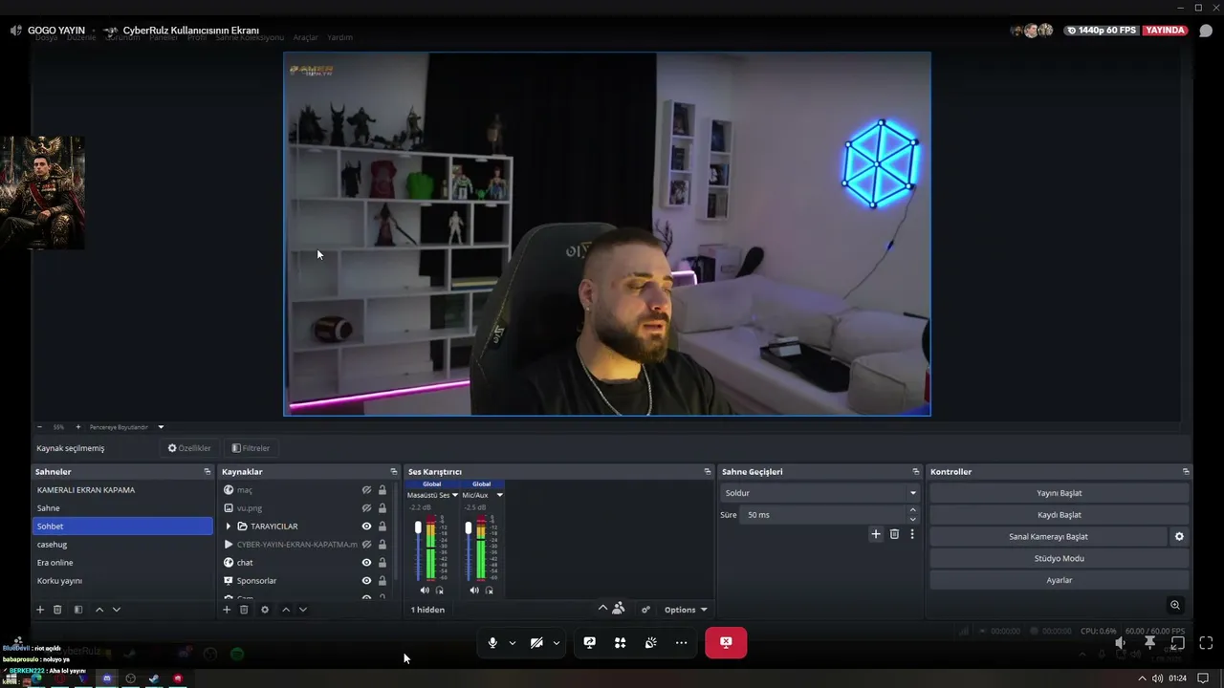Delete selected scene with trash icon

[57, 610]
